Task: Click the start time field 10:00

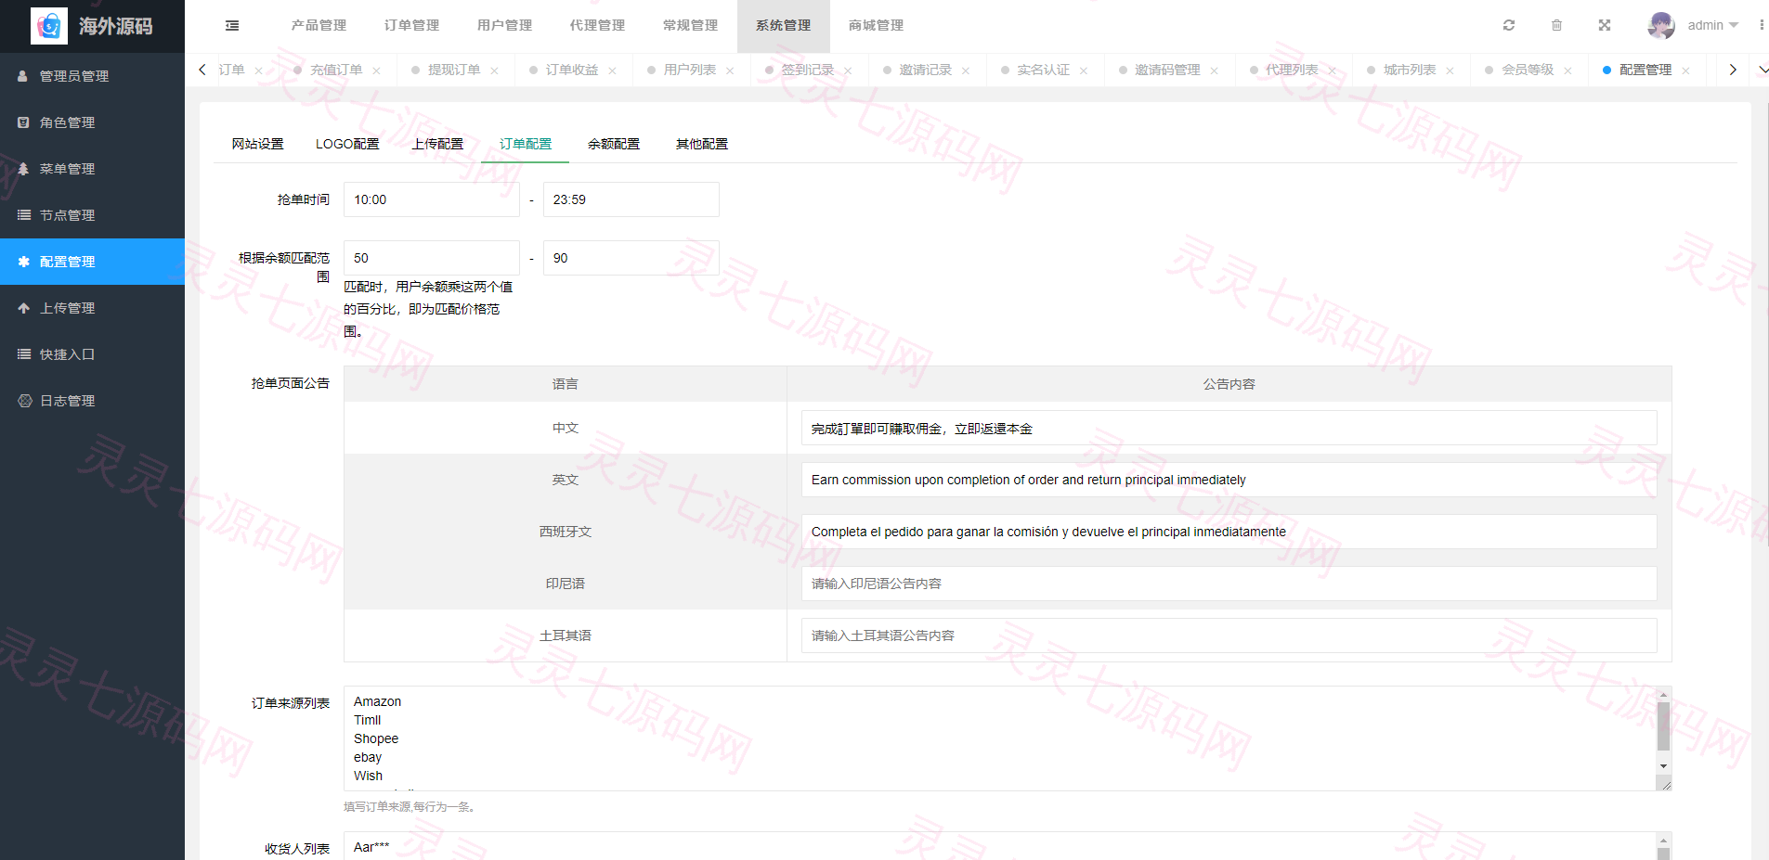Action: click(x=432, y=199)
